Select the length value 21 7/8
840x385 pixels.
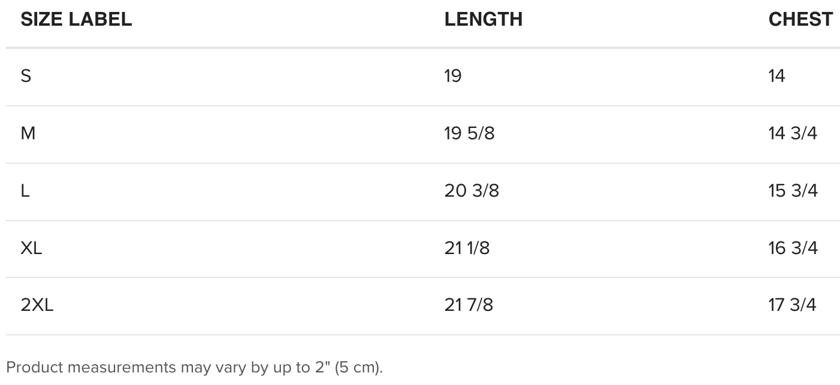point(469,305)
